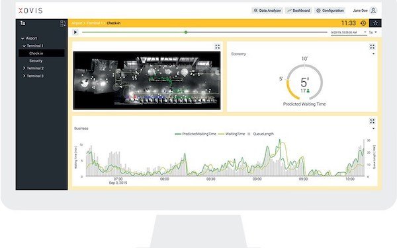Click the Xovis logo
This screenshot has width=397, height=248.
[30, 11]
